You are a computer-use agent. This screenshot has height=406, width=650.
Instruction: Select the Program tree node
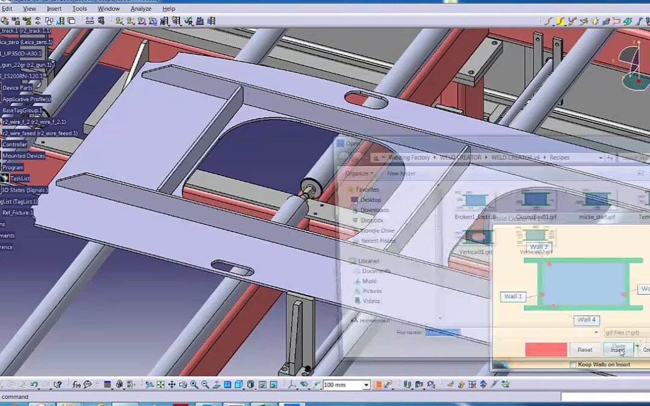pyautogui.click(x=13, y=167)
